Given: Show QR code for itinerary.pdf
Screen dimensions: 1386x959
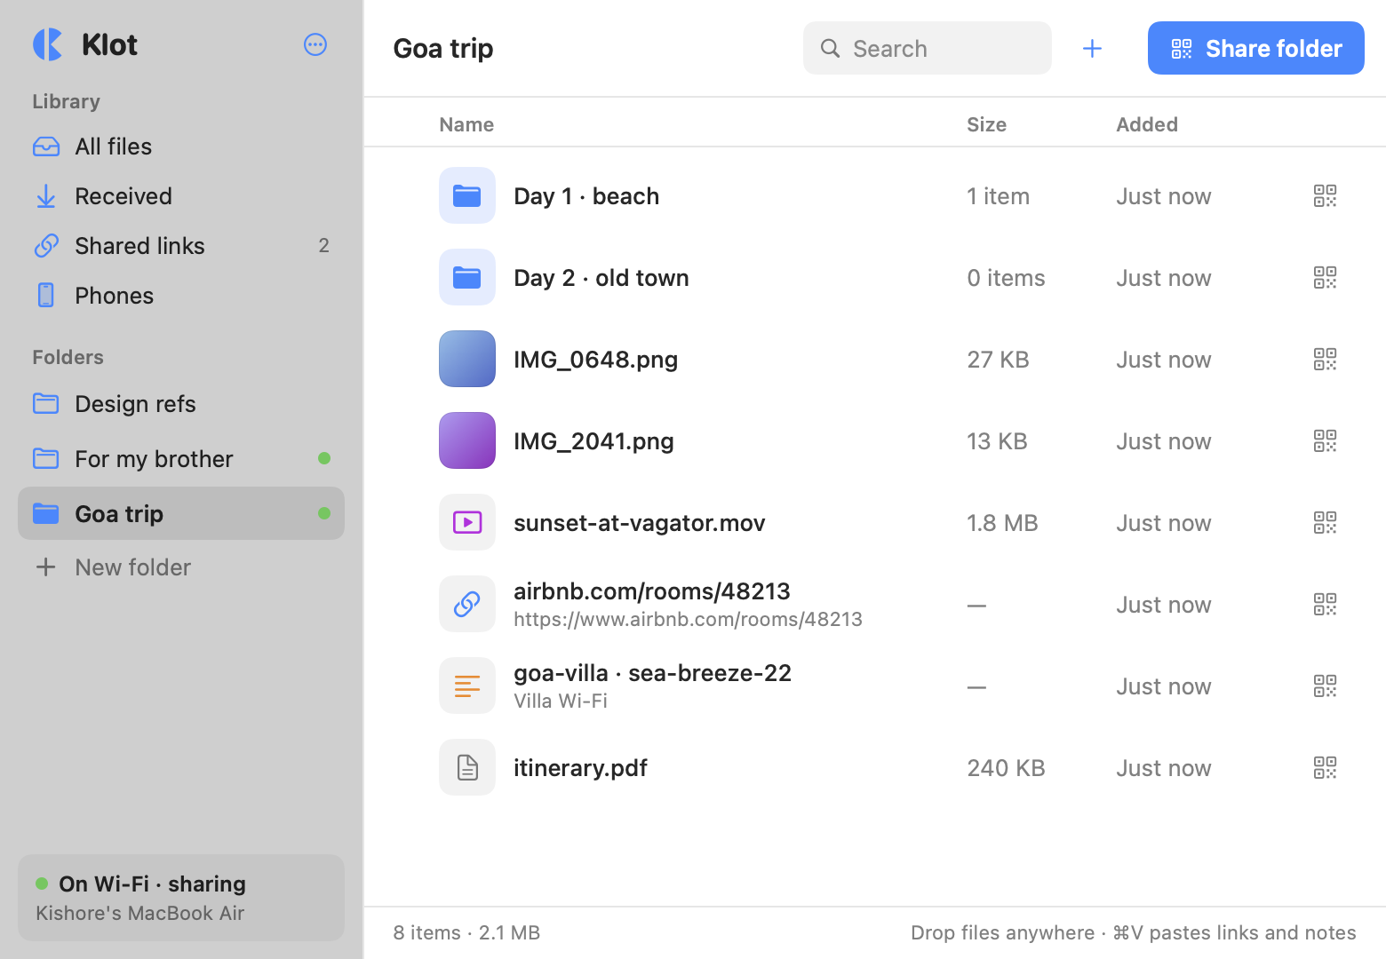Looking at the screenshot, I should pos(1325,767).
